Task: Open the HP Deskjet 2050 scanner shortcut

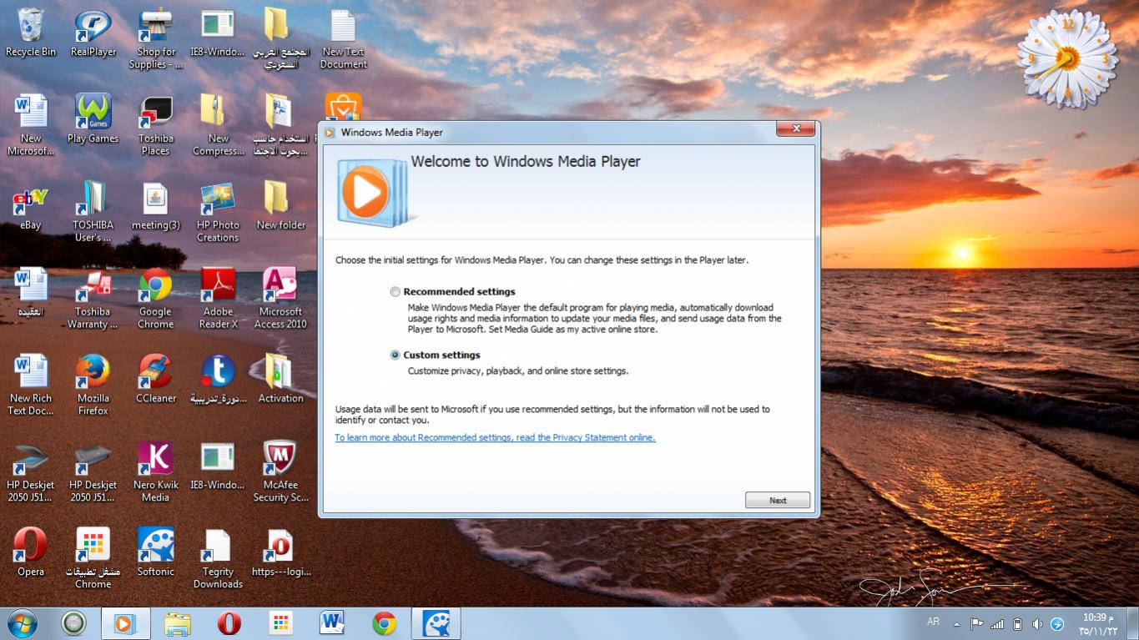Action: pyautogui.click(x=31, y=472)
